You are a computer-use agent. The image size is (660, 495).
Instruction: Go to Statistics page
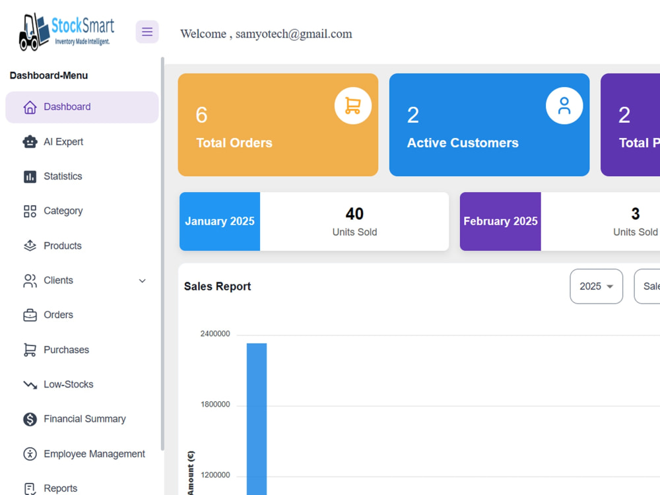click(82, 176)
